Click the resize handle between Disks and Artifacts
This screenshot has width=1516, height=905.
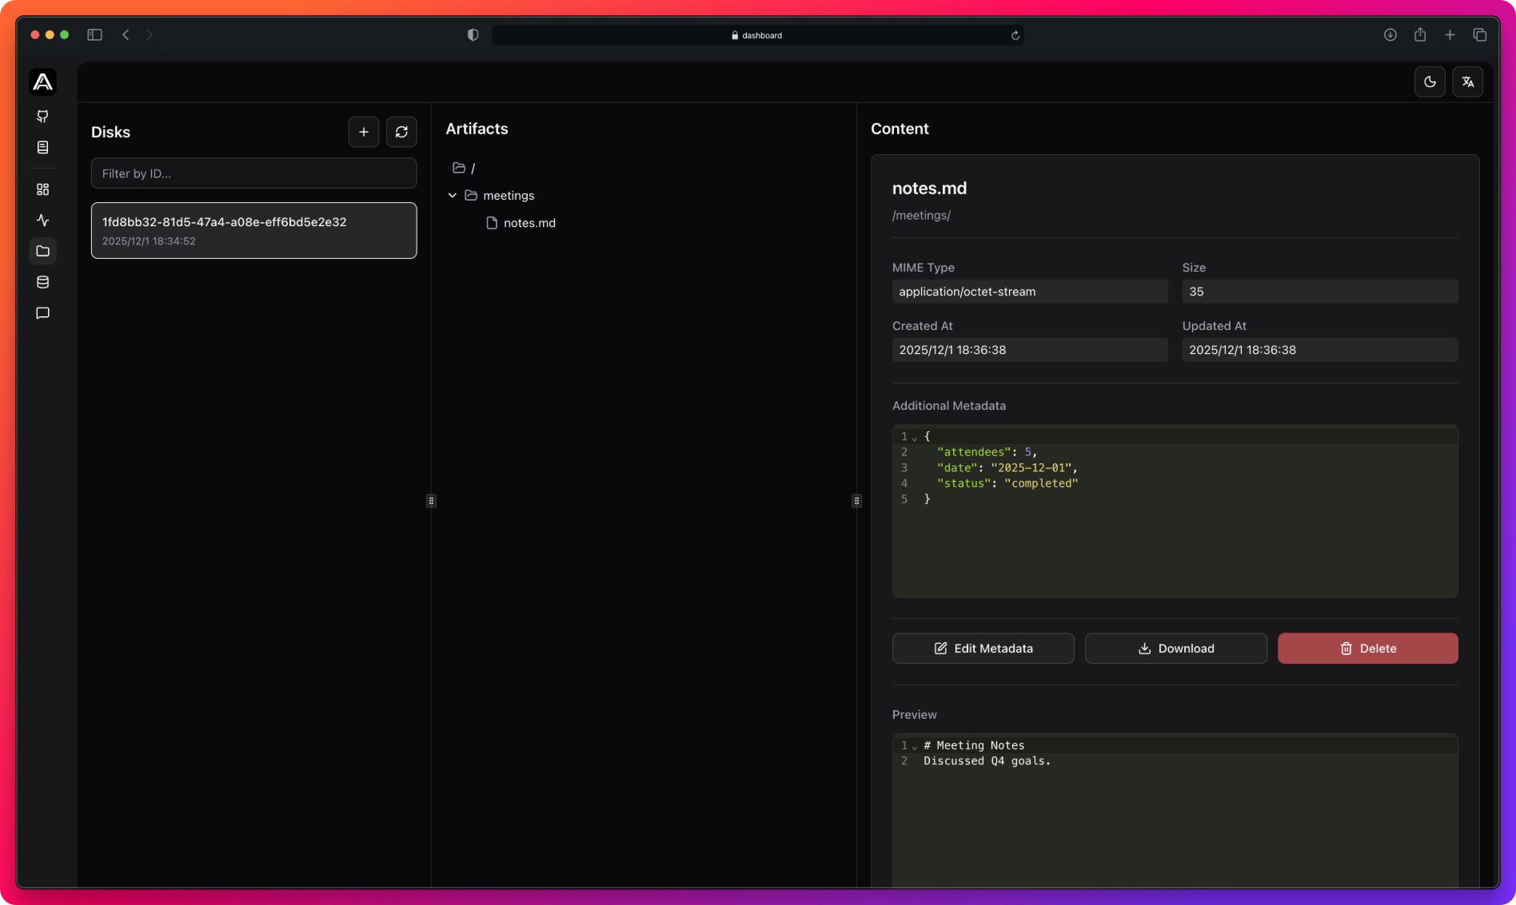coord(431,501)
